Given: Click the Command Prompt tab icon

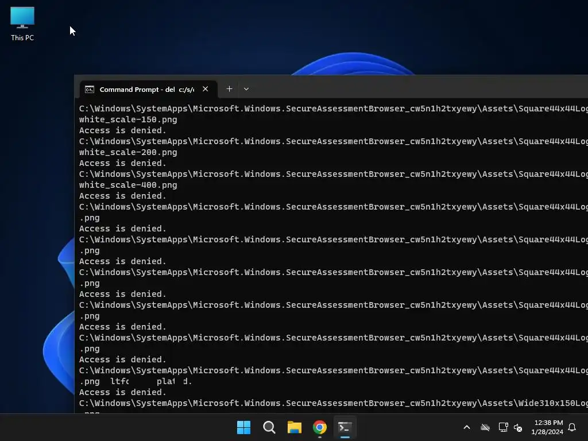Looking at the screenshot, I should coord(89,89).
